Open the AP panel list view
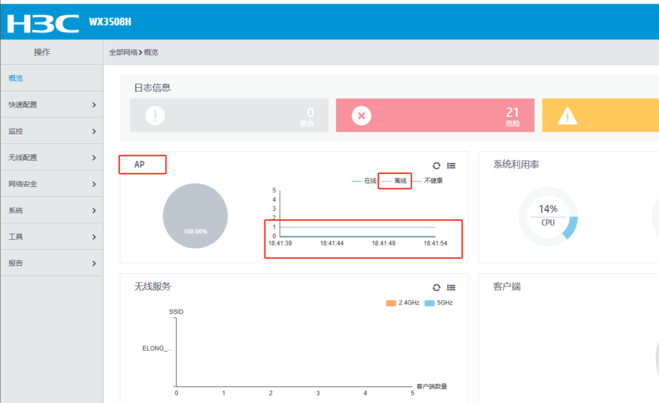This screenshot has height=403, width=659. click(451, 165)
